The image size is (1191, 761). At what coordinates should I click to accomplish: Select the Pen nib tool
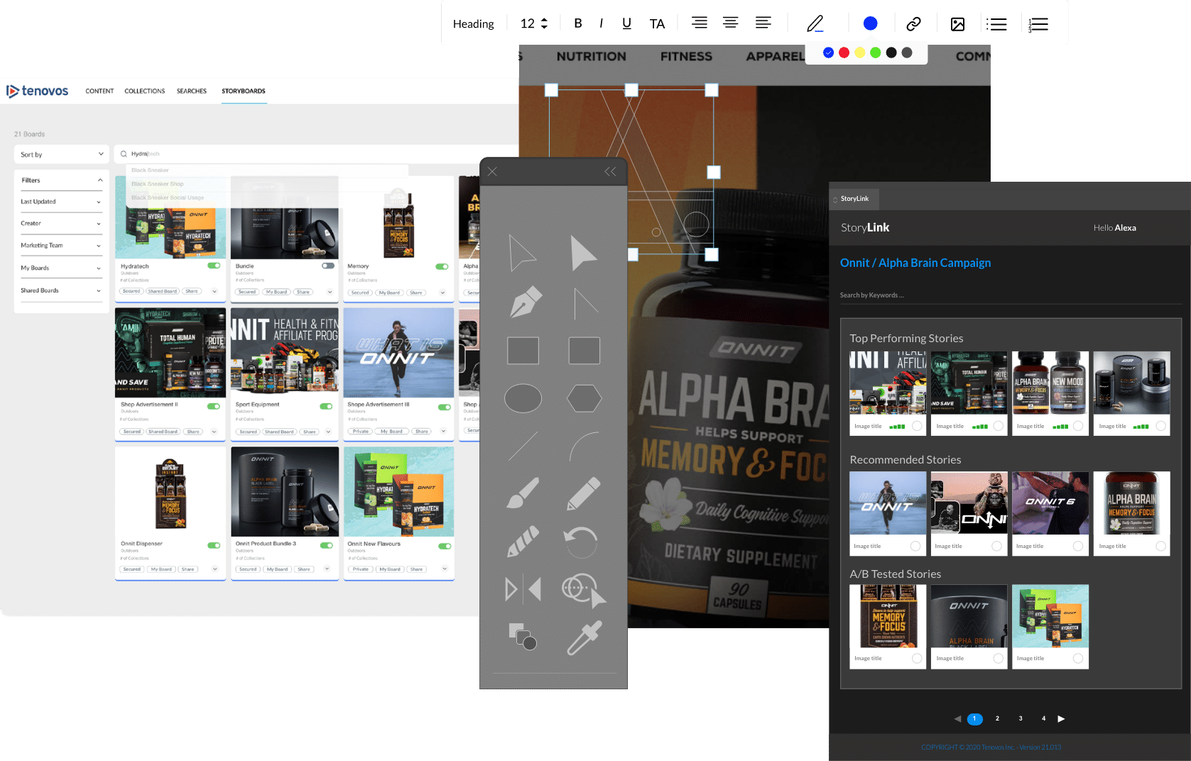coord(525,302)
